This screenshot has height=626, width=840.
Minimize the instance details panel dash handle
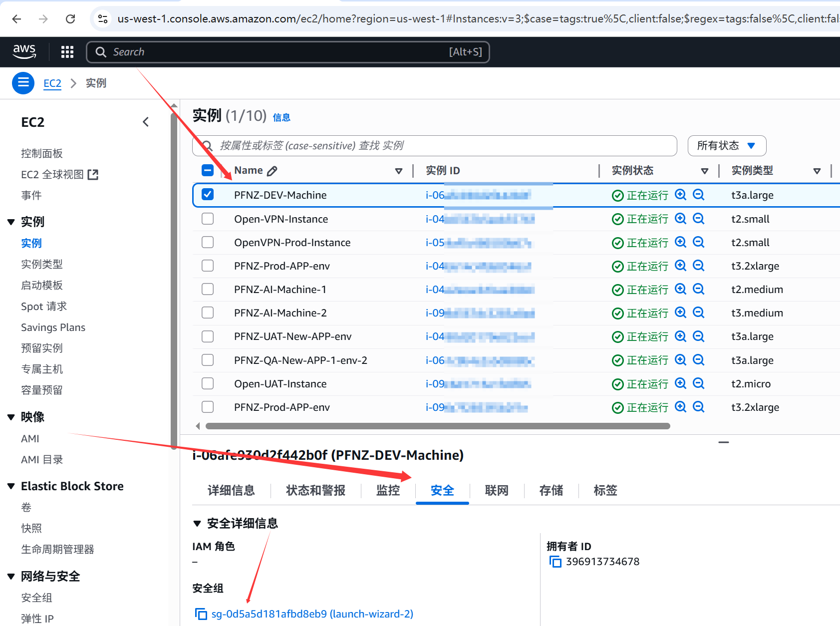(x=724, y=442)
